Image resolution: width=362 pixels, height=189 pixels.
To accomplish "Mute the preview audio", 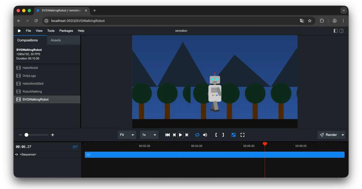I will tap(205, 135).
